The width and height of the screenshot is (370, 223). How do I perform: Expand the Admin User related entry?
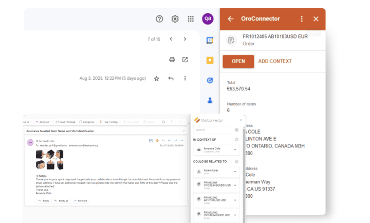216,172
